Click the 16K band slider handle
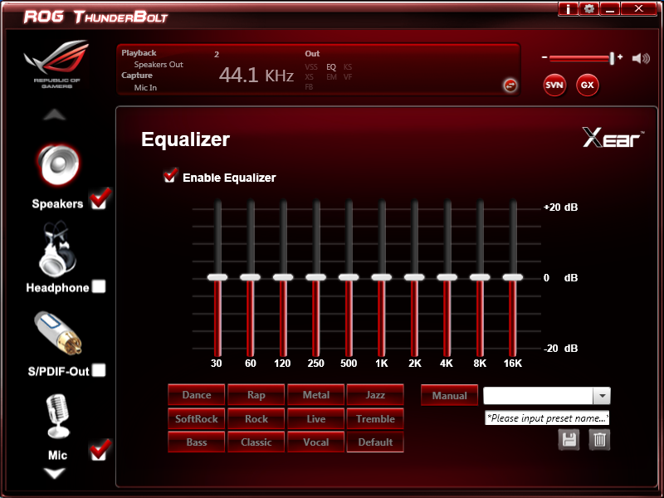The width and height of the screenshot is (664, 498). pos(512,277)
